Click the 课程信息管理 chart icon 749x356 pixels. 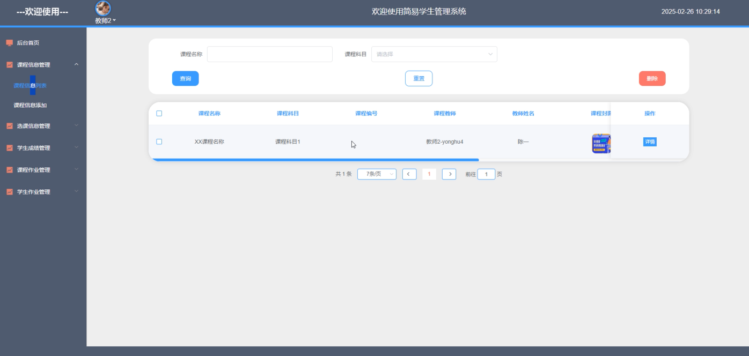click(9, 65)
